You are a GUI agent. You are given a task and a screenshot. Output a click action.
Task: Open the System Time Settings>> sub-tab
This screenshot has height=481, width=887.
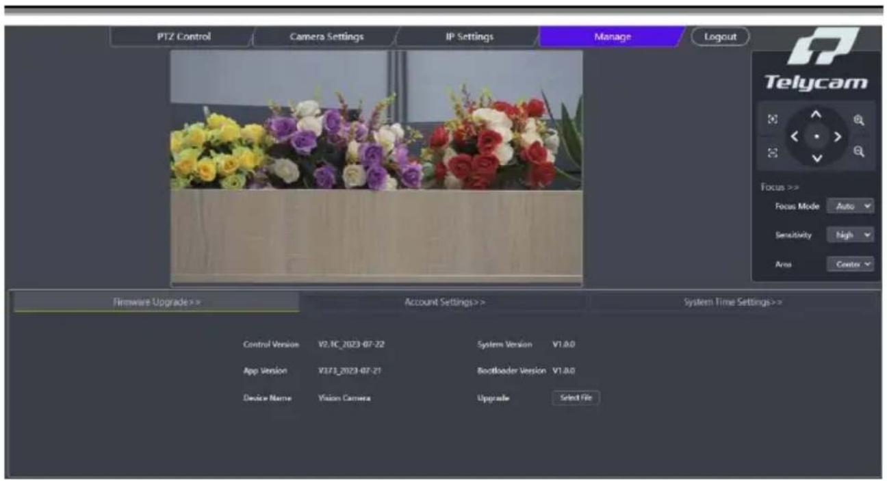point(733,302)
